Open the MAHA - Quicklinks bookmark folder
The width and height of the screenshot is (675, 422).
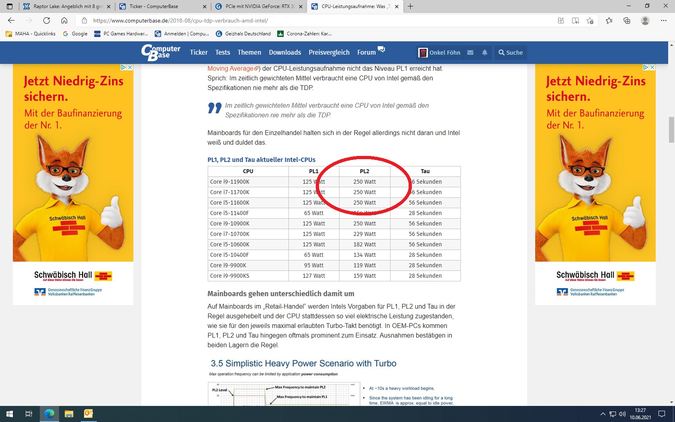[x=31, y=34]
